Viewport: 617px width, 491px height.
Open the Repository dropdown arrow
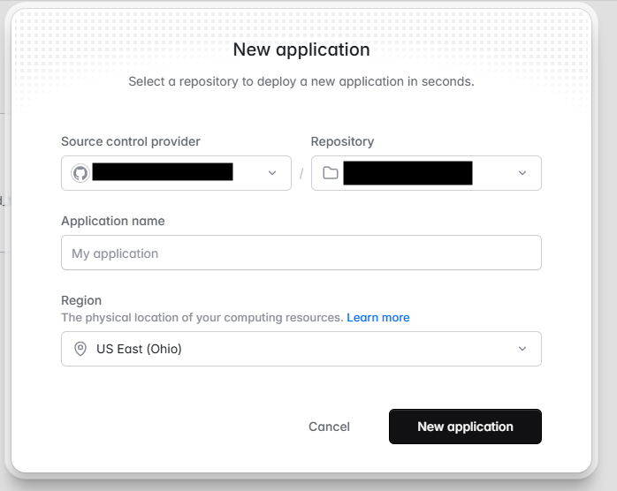[x=522, y=173]
